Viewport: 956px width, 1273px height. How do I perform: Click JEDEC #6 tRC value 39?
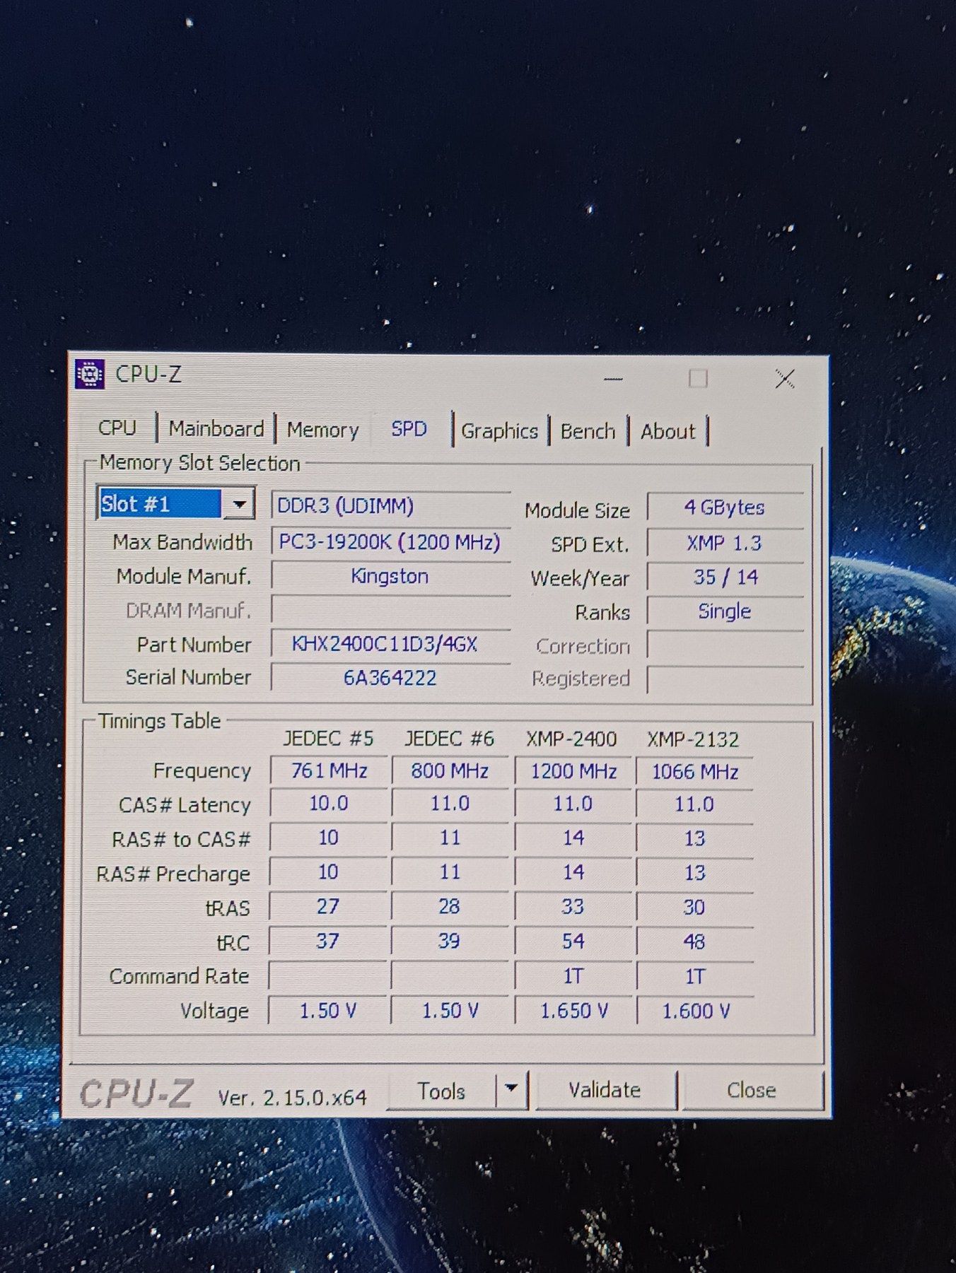point(450,941)
